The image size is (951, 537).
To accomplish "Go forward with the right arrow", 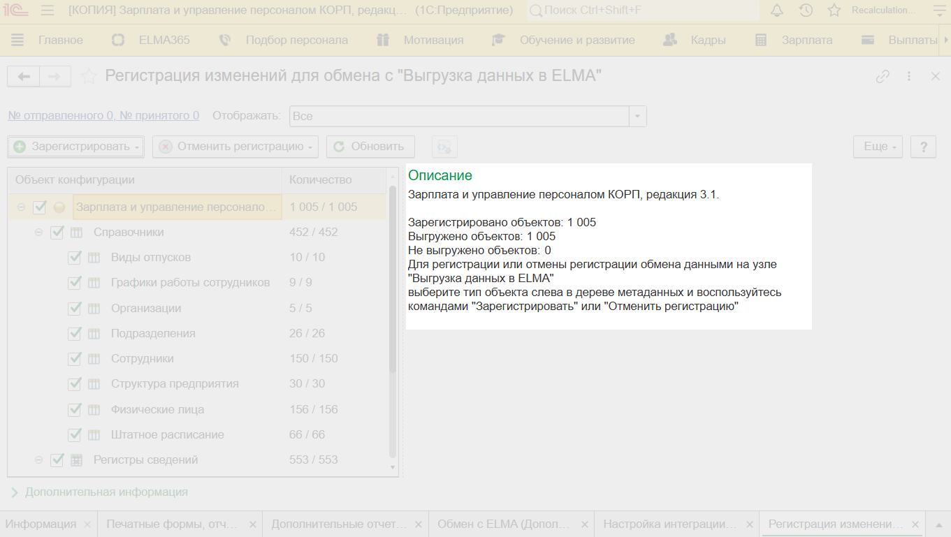I will (x=55, y=77).
